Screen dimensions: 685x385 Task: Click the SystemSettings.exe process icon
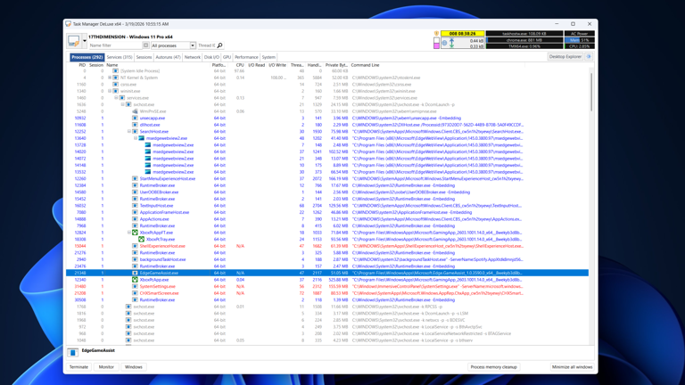point(135,286)
